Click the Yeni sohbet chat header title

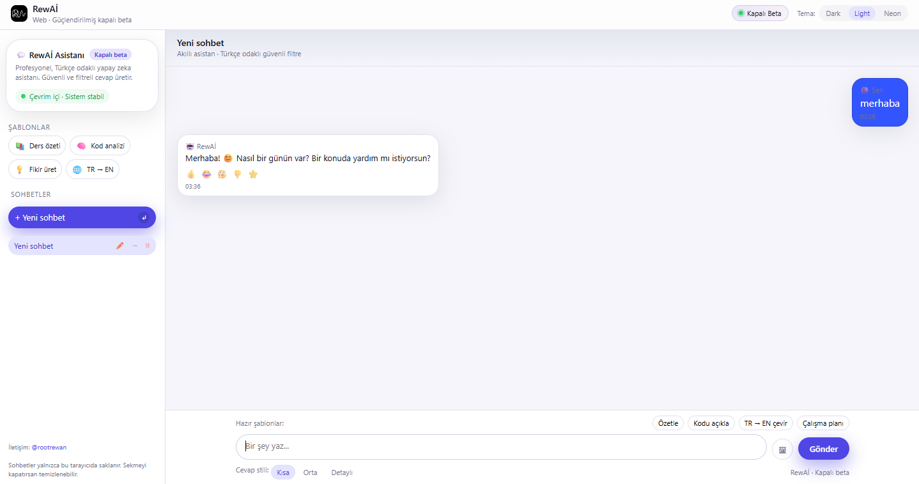(x=201, y=43)
